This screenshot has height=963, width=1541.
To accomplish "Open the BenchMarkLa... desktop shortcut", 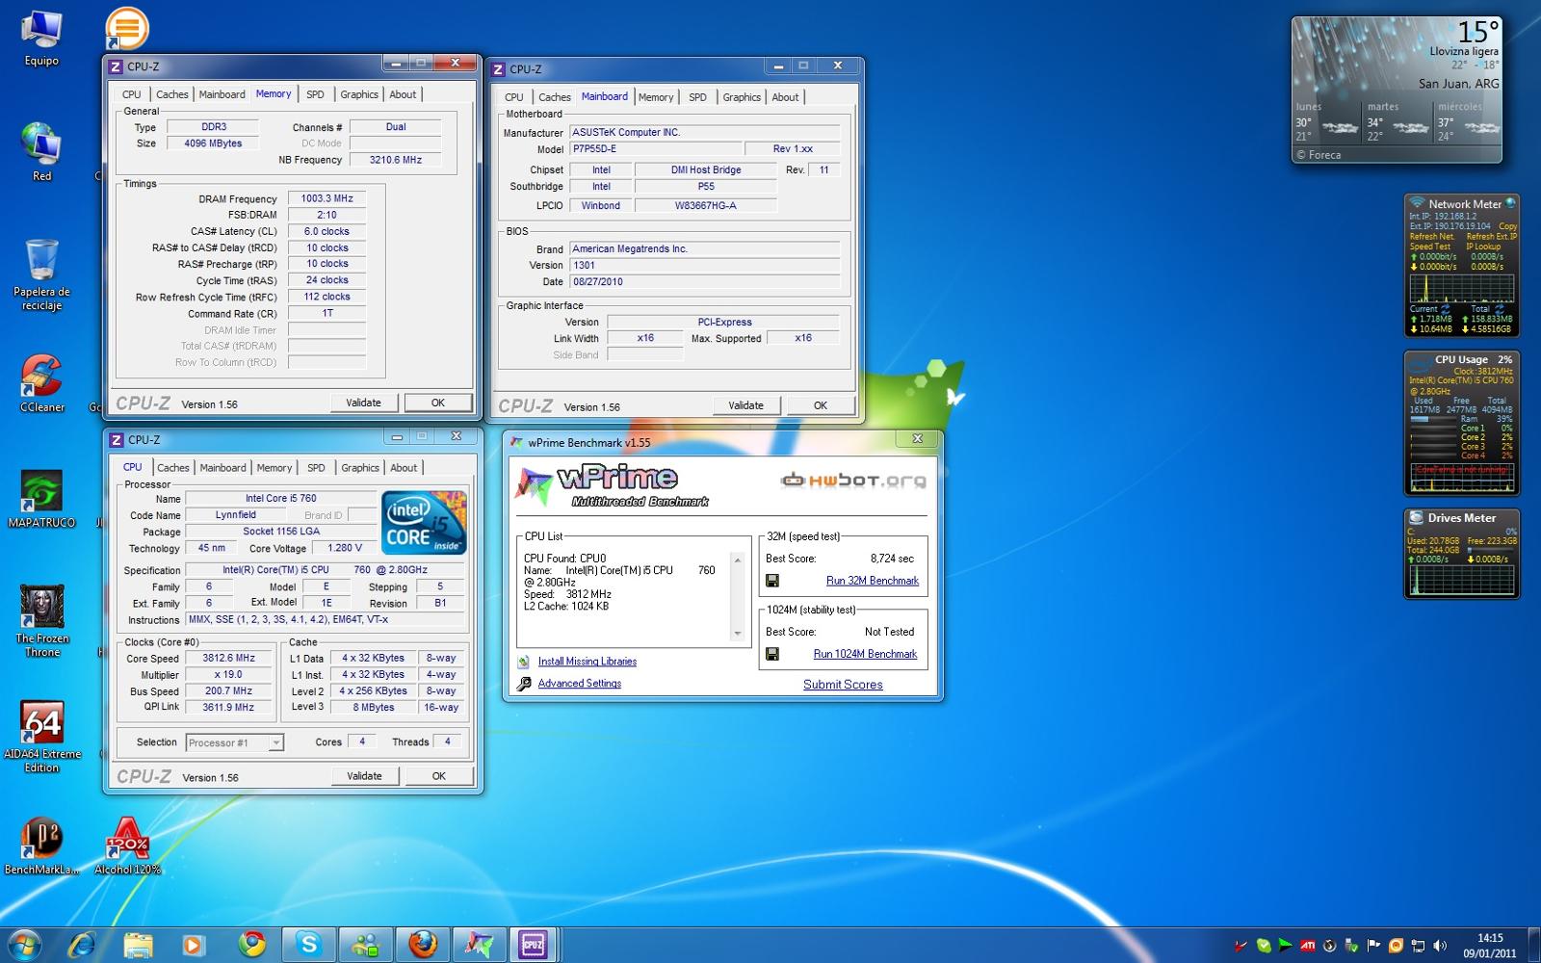I will (41, 845).
